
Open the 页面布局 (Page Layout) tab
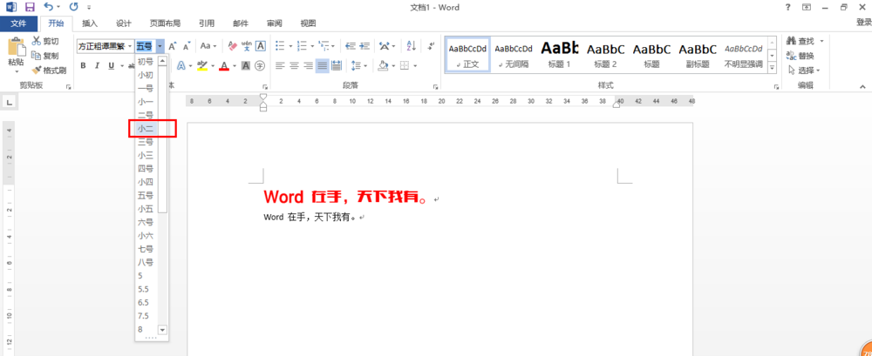tap(165, 24)
